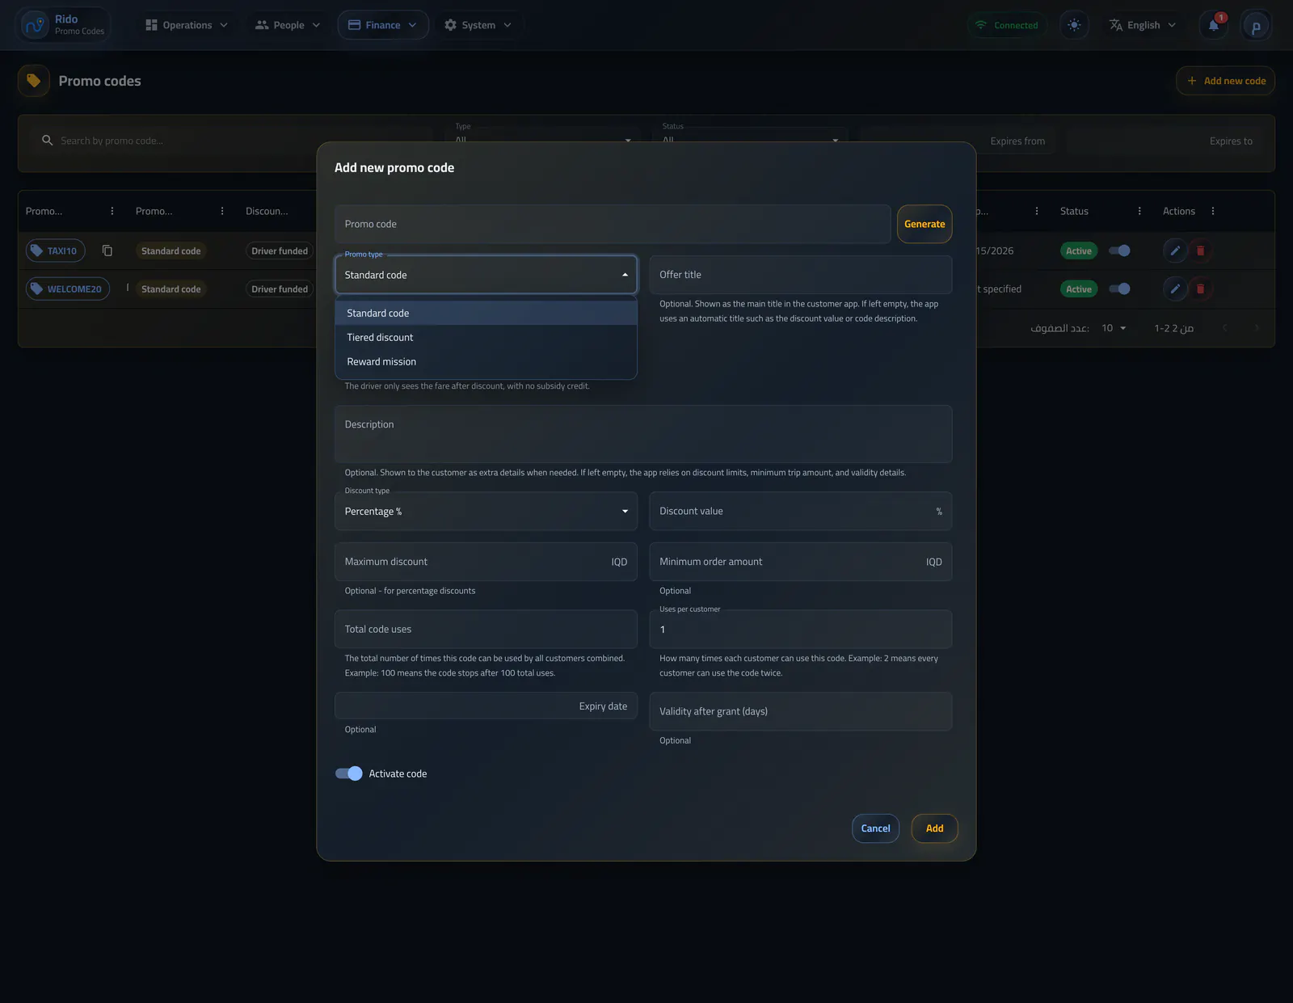Open the Type filter dropdown
This screenshot has height=1003, width=1293.
coord(544,139)
